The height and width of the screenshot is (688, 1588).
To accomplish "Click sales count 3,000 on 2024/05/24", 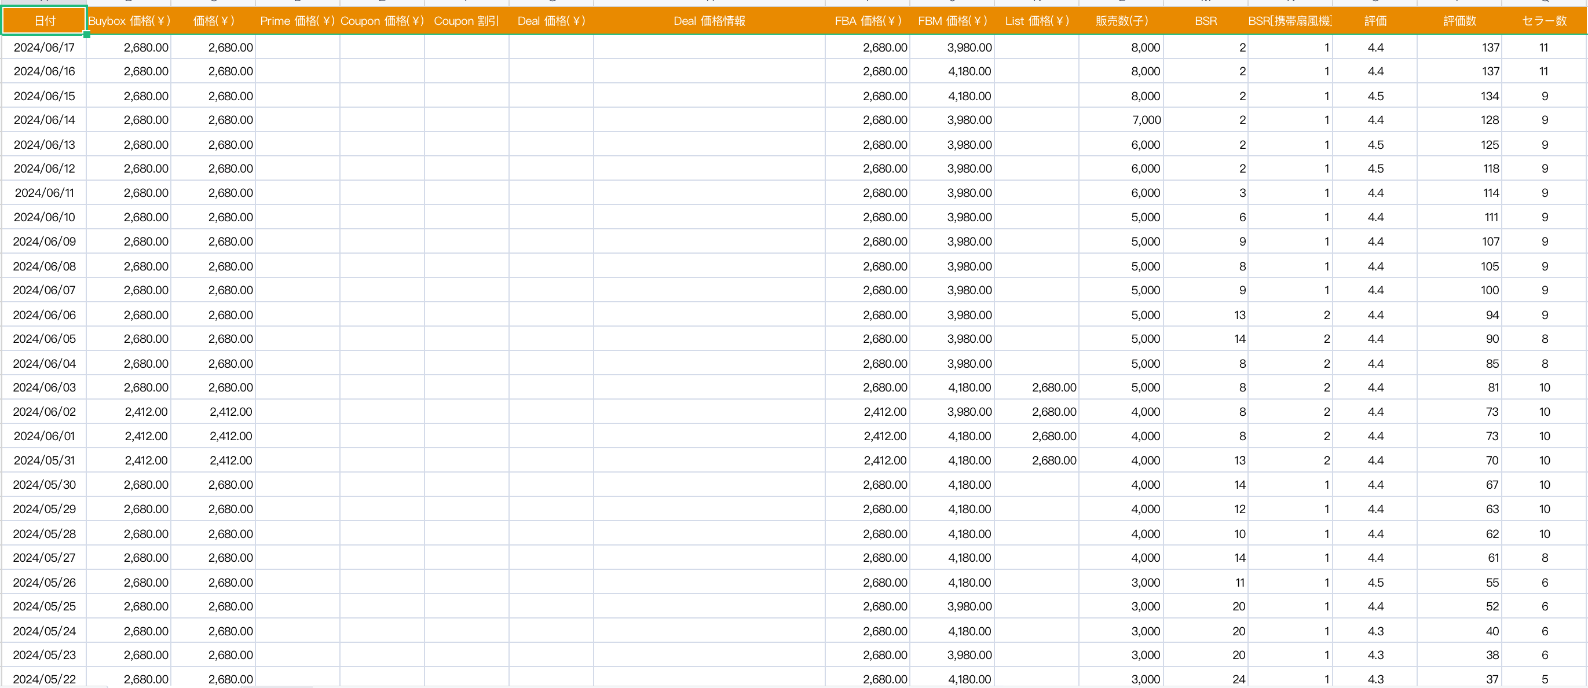I will 1121,631.
